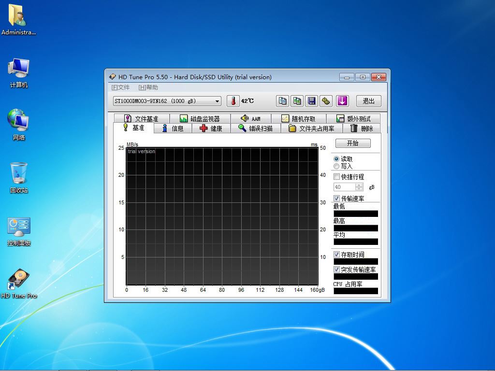Select the 网络 desktop icon
495x371 pixels.
coord(19,125)
